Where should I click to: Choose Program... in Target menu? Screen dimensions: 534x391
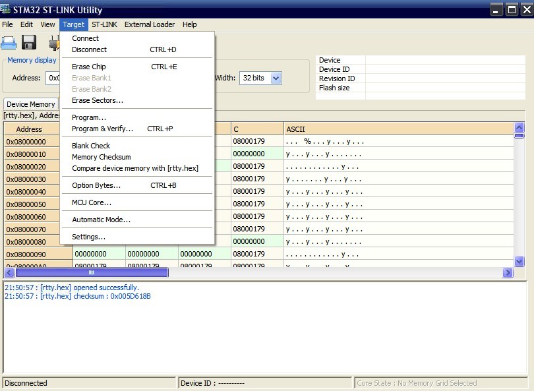pyautogui.click(x=137, y=117)
